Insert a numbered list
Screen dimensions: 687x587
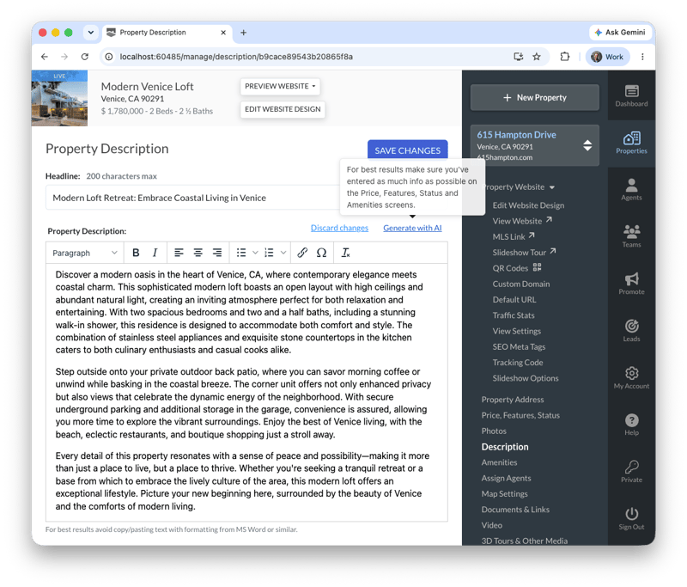pyautogui.click(x=269, y=253)
